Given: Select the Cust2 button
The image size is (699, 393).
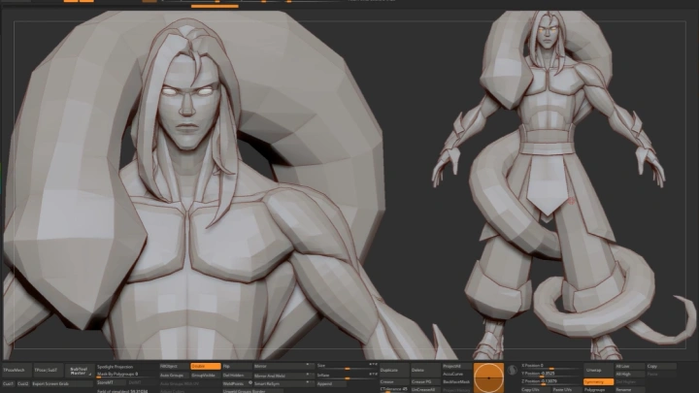Looking at the screenshot, I should click(23, 383).
